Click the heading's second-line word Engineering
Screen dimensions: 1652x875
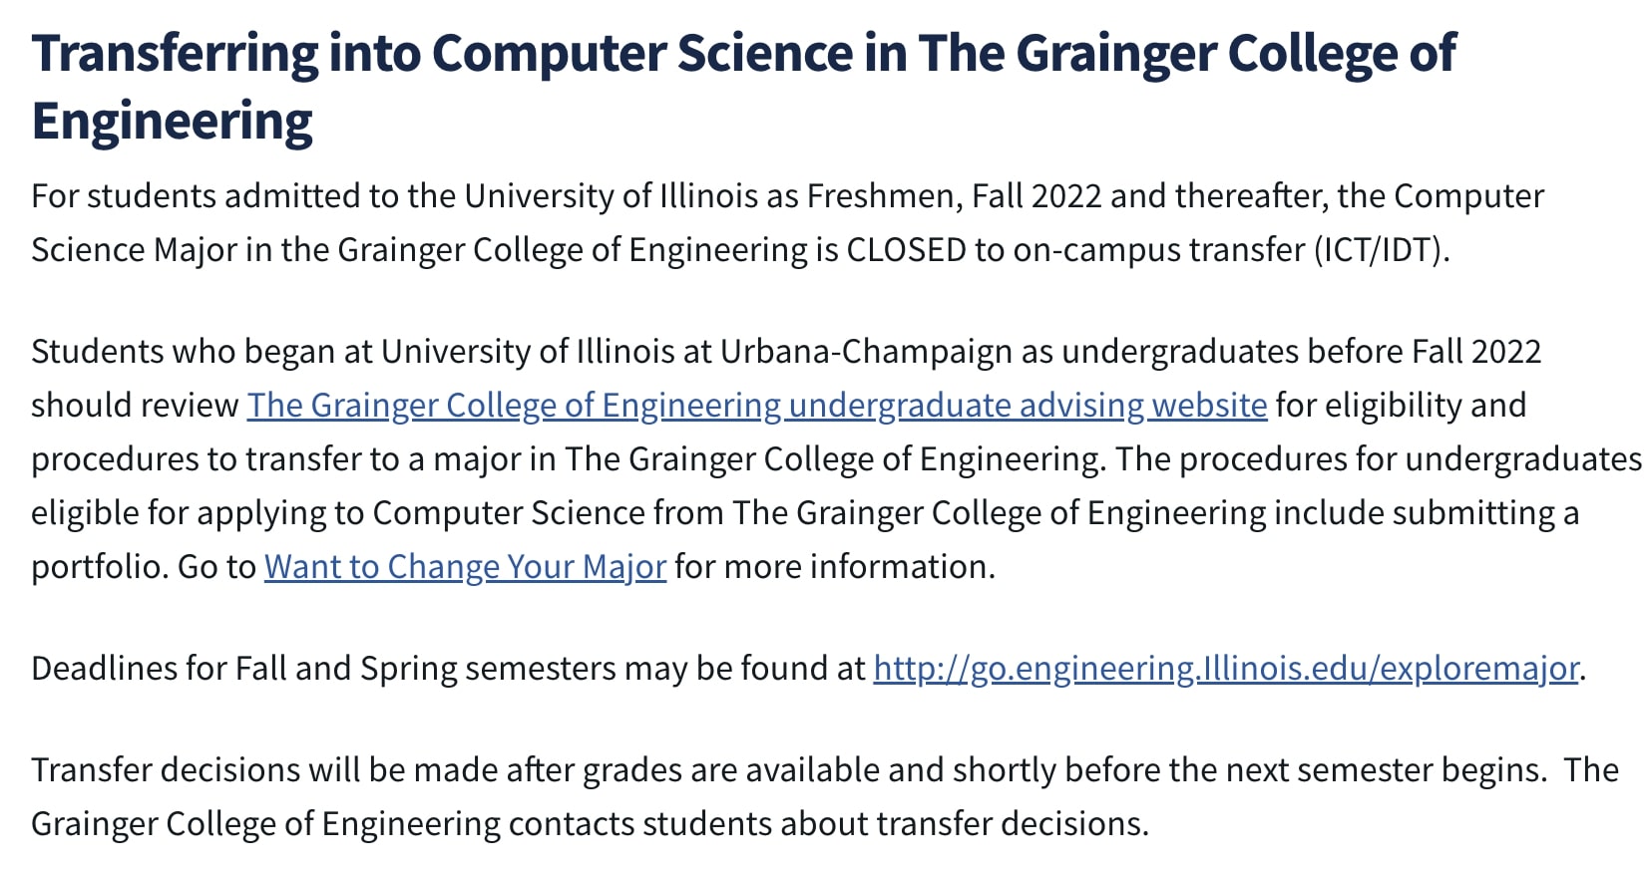(172, 122)
